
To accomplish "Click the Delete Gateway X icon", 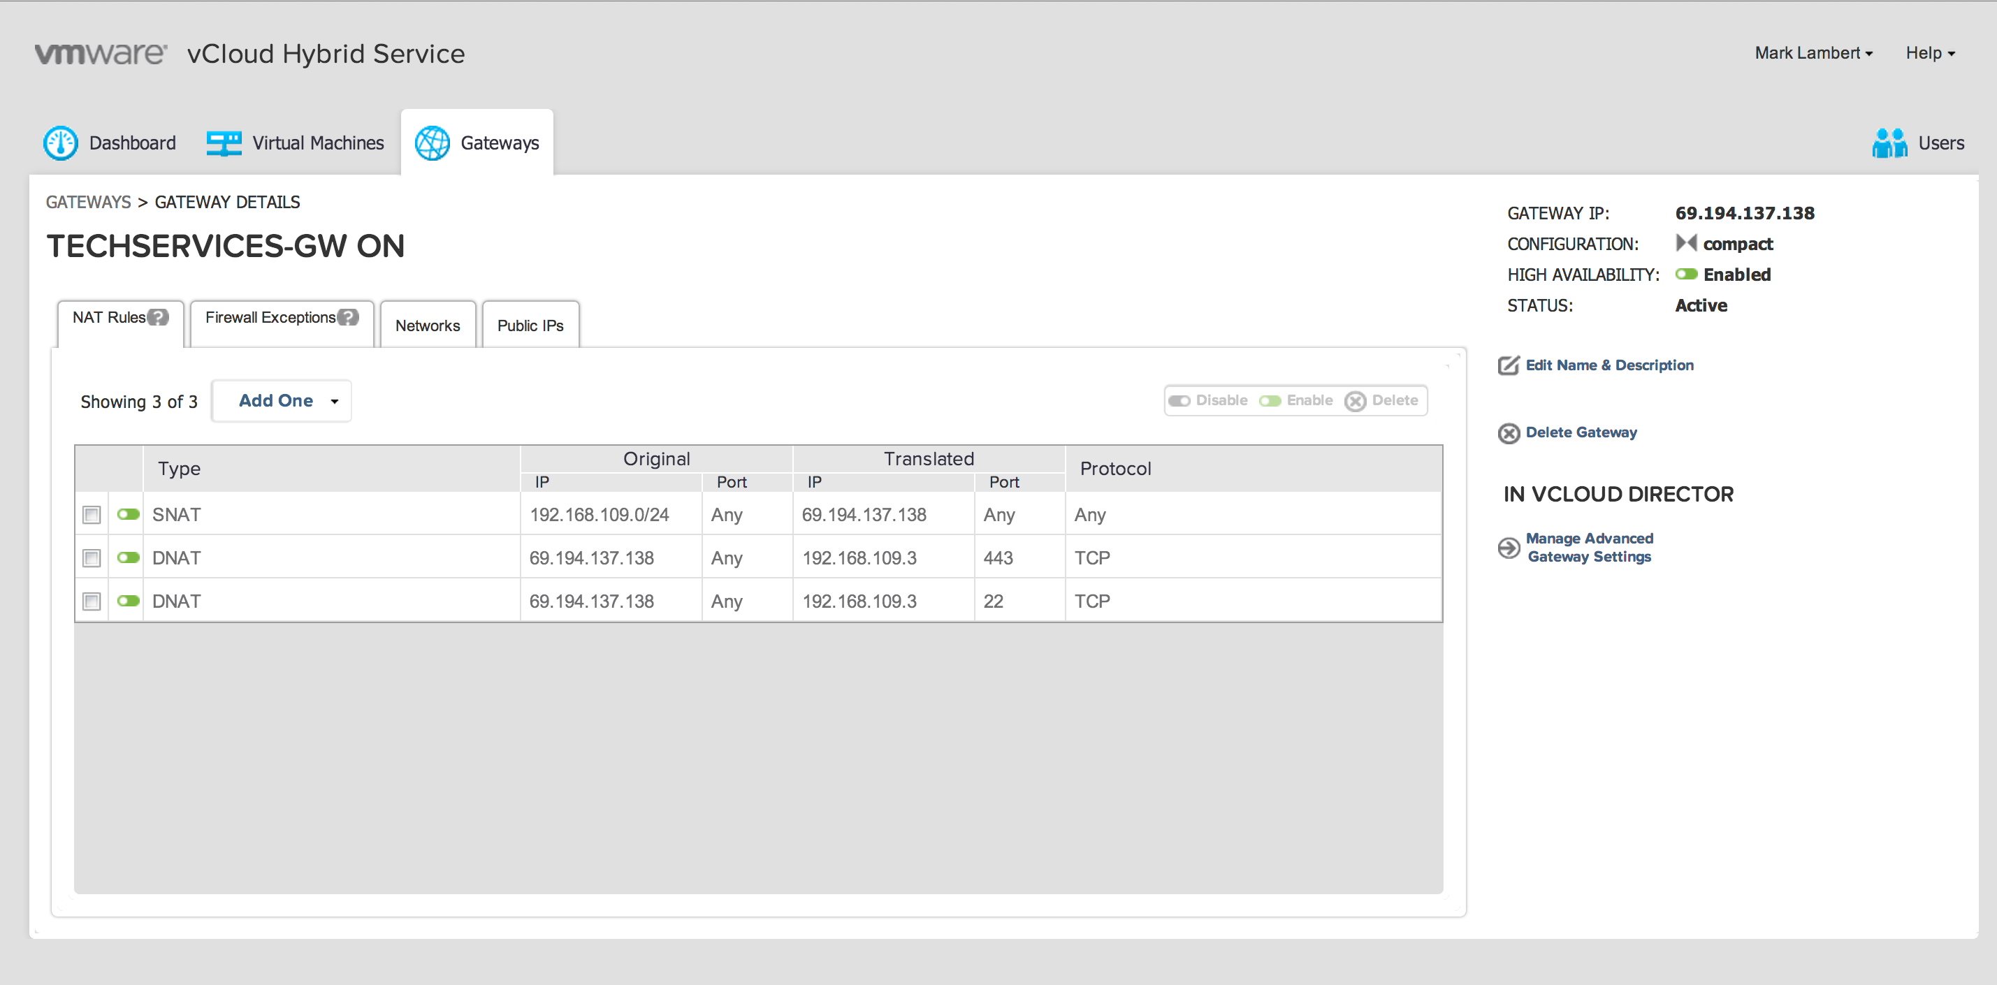I will coord(1508,433).
